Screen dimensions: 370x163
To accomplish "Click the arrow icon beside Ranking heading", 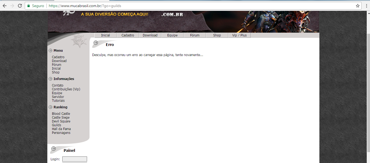I will coord(50,107).
